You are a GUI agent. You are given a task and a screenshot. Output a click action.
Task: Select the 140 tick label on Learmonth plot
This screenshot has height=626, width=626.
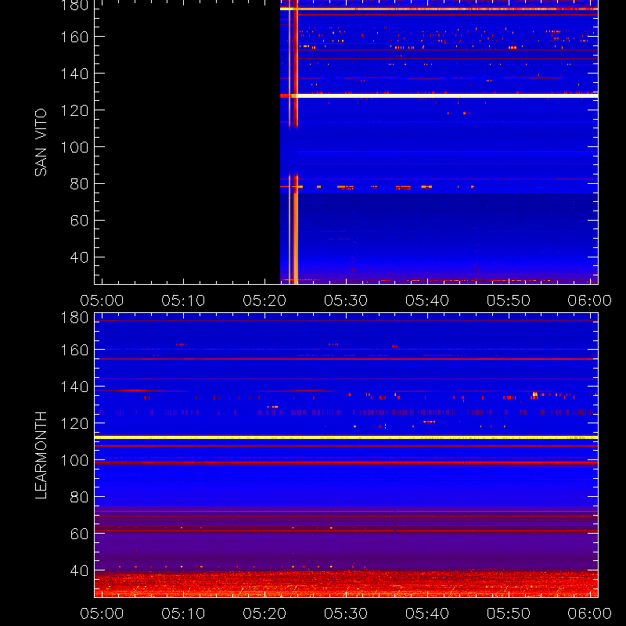point(74,387)
